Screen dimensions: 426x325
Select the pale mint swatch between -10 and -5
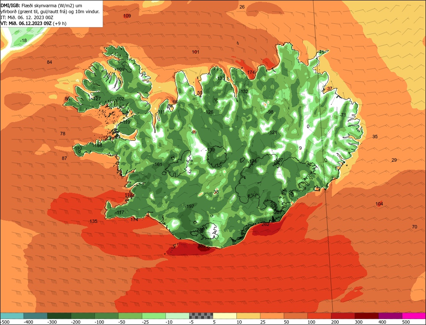click(x=177, y=316)
